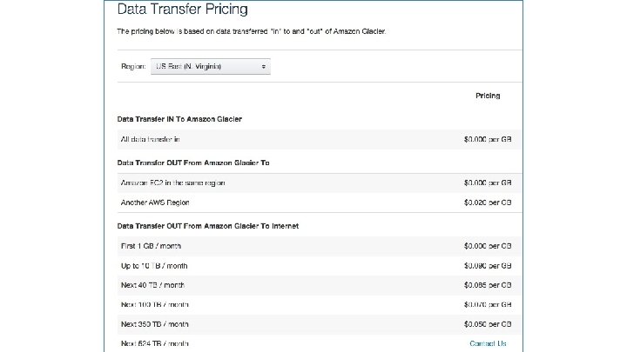Select 'First 1 GB / month' row
The height and width of the screenshot is (352, 627).
151,246
